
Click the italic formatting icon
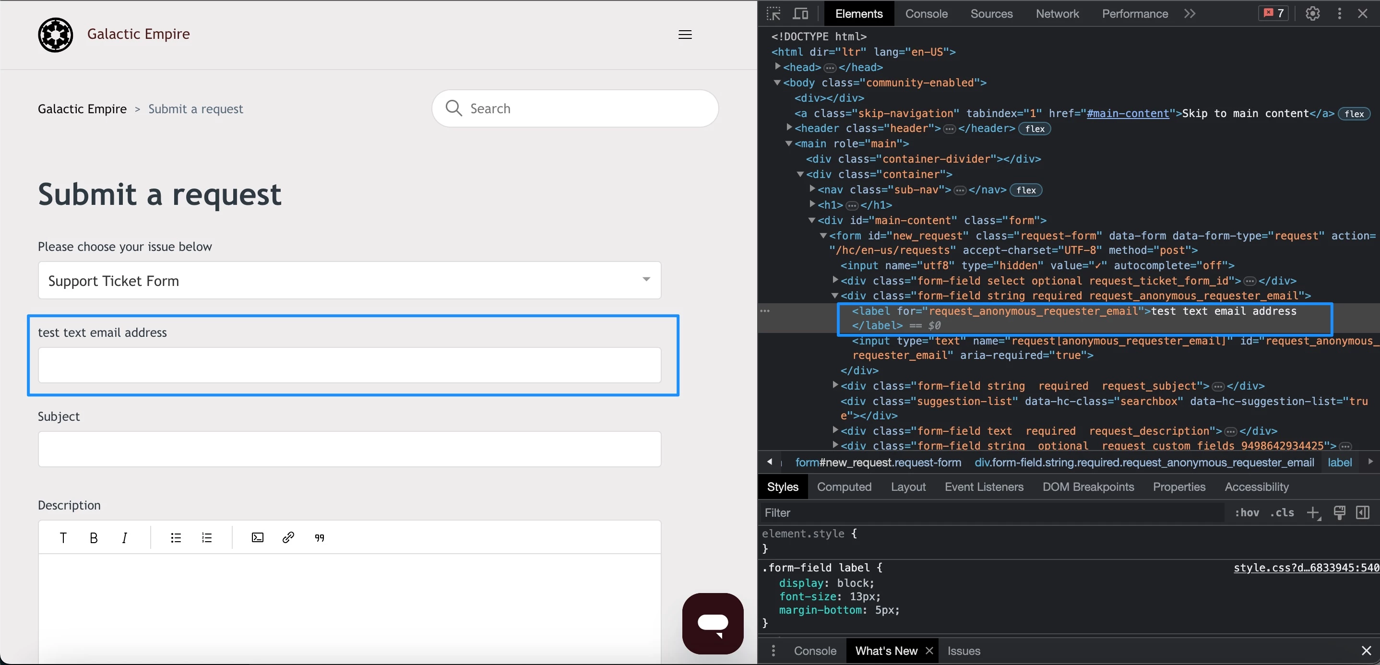click(124, 537)
